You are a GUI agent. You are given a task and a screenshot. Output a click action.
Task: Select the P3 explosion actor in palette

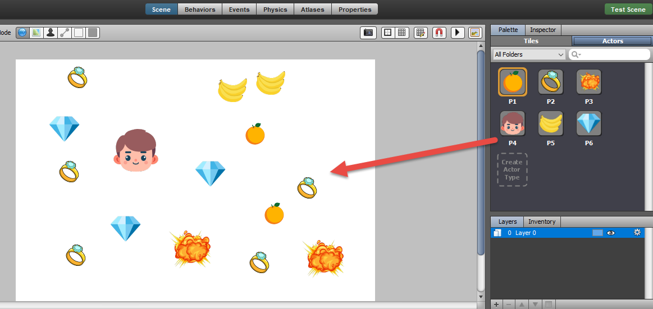click(x=589, y=82)
